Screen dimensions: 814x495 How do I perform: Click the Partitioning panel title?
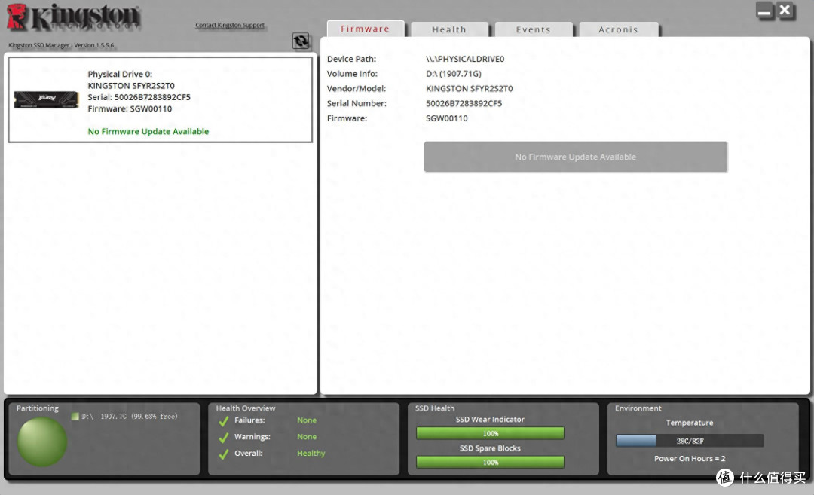coord(38,408)
